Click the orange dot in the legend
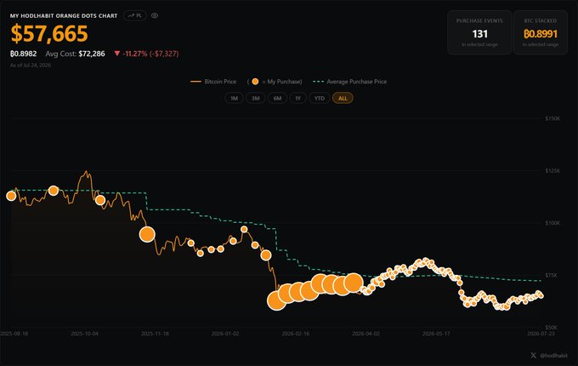This screenshot has width=578, height=366. click(x=255, y=82)
